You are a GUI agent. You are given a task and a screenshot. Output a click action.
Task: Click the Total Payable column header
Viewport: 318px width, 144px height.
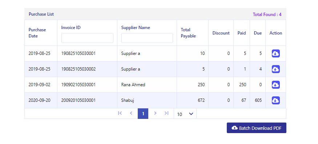click(188, 33)
